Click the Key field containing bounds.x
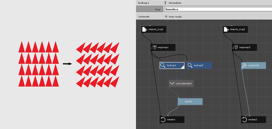This screenshot has width=272, height=129. (218, 9)
